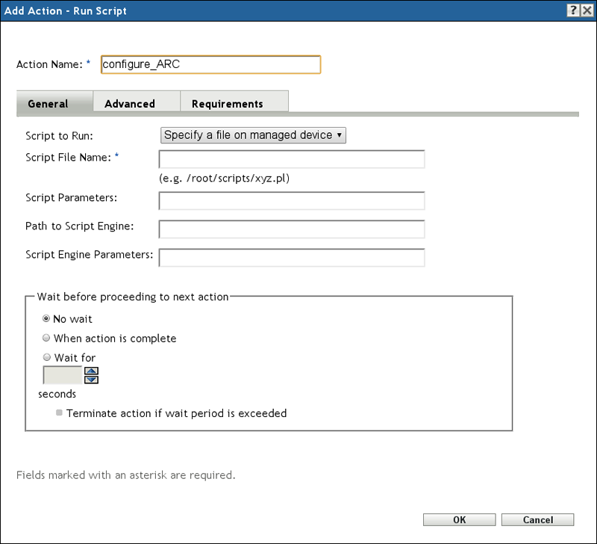Increase wait seconds with up arrow

(x=91, y=370)
